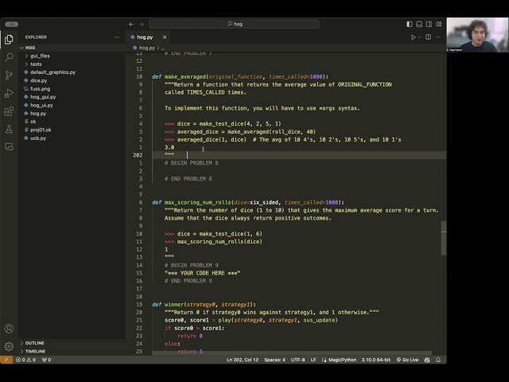This screenshot has height=382, width=509.
Task: Change encoding via UTF-8 status item
Action: (297, 360)
